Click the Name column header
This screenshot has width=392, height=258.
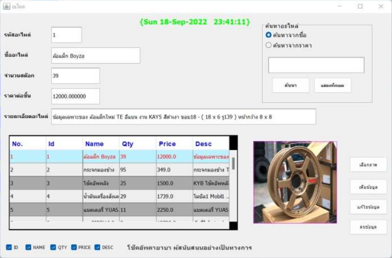click(x=101, y=144)
